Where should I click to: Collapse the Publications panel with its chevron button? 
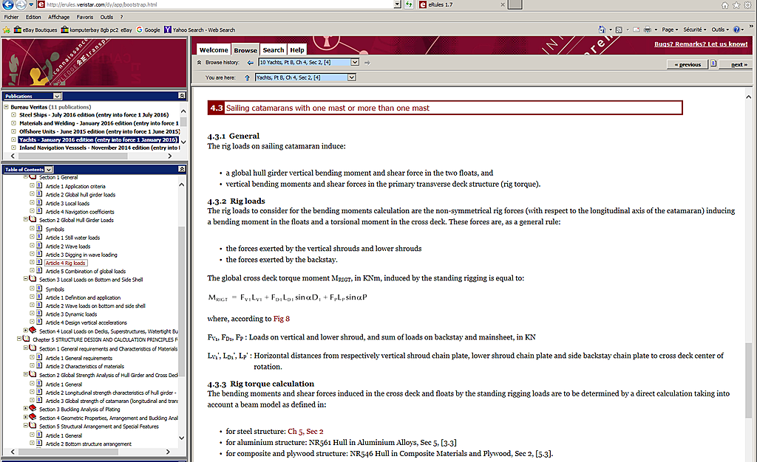coord(182,96)
